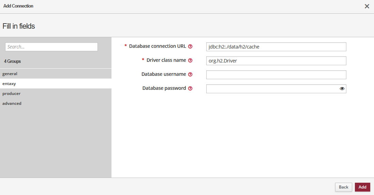Click the "4 Groups" count label
The height and width of the screenshot is (195, 374).
pos(13,61)
